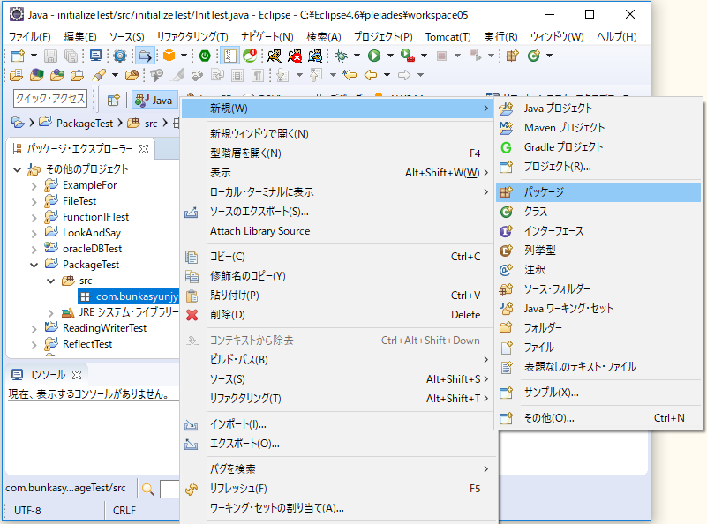Select Maven プロジェクト in the New submenu

[598, 128]
